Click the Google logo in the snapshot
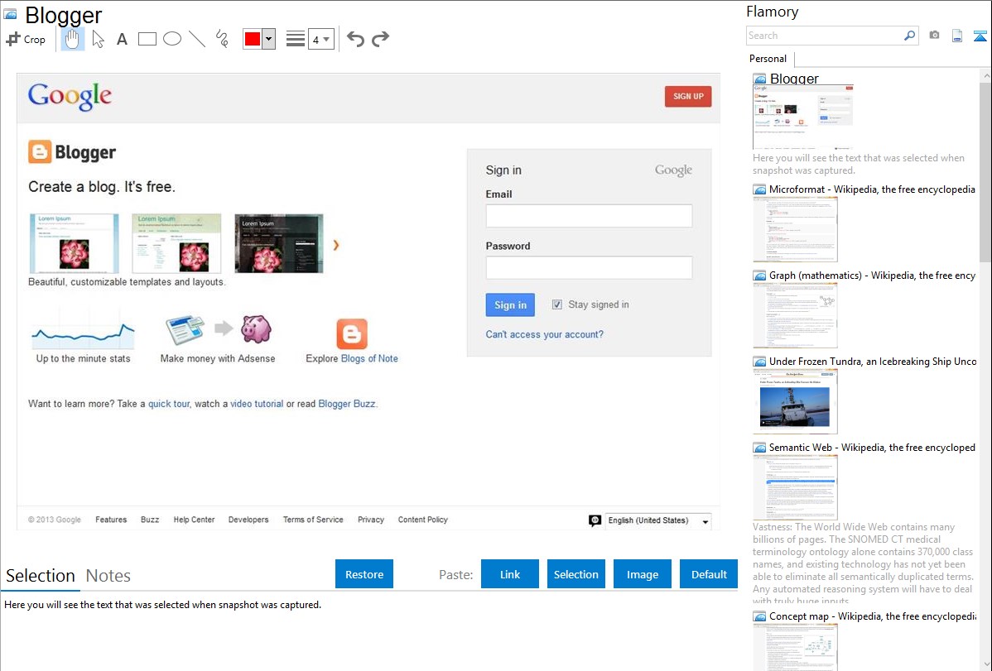The width and height of the screenshot is (992, 671). 70,97
